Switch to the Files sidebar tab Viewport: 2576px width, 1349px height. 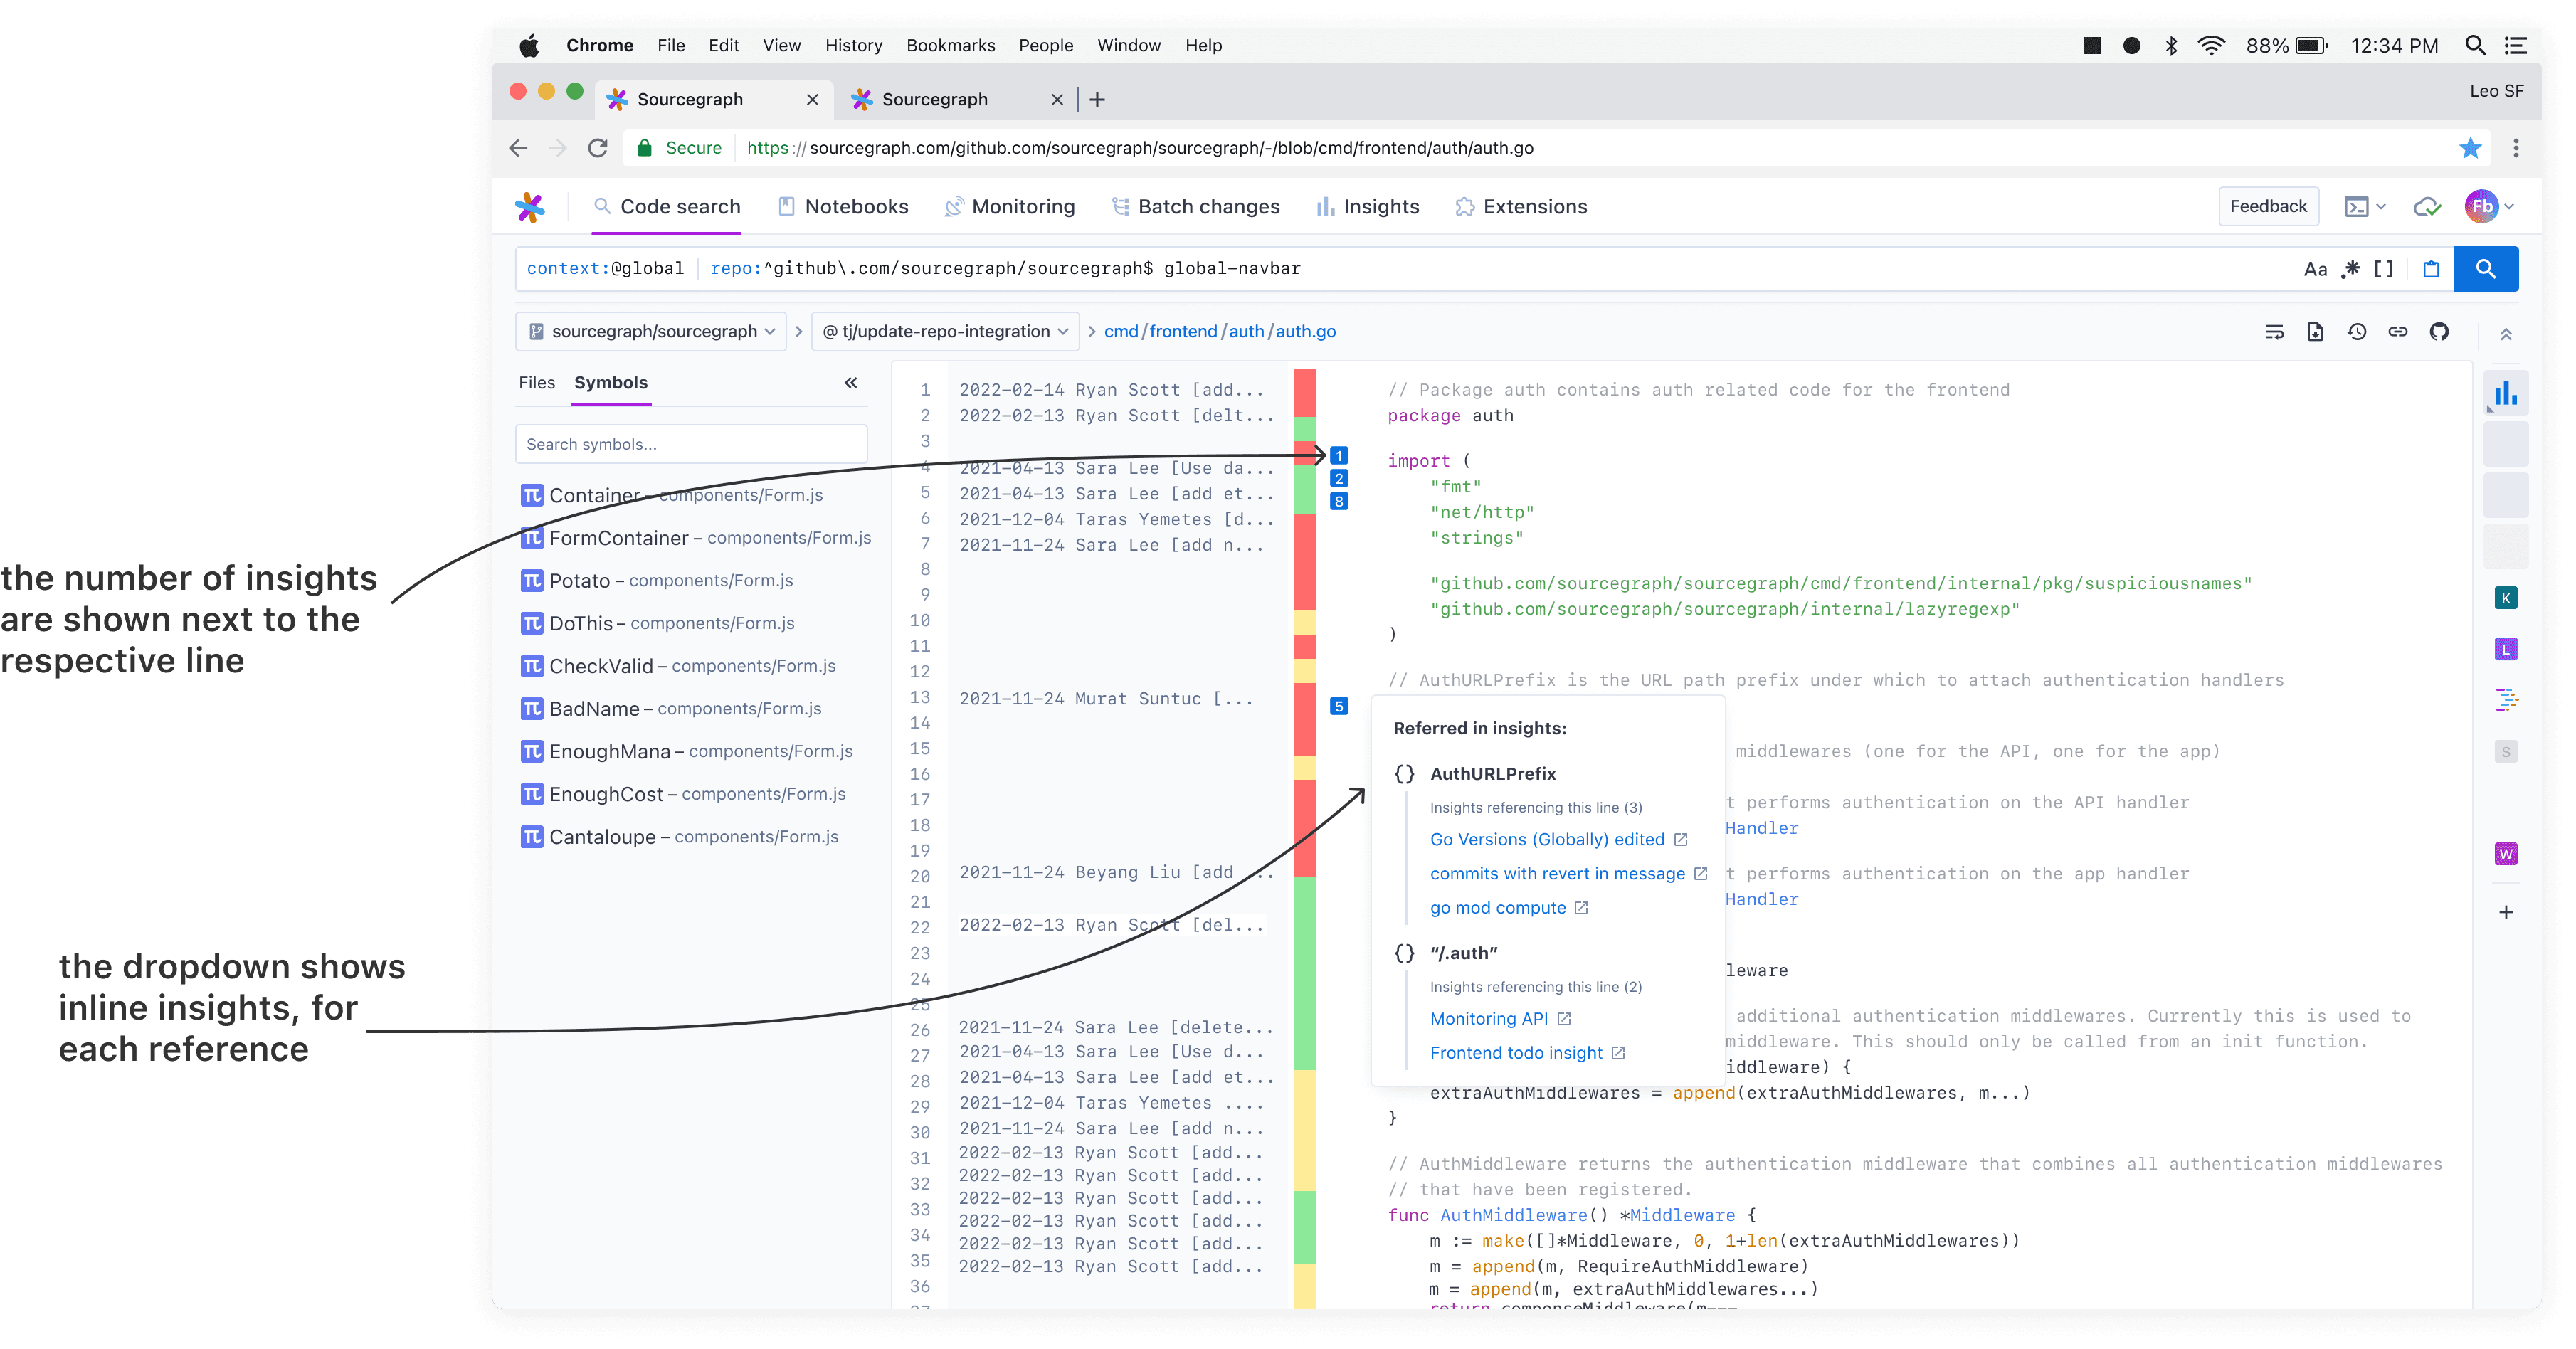coord(536,383)
